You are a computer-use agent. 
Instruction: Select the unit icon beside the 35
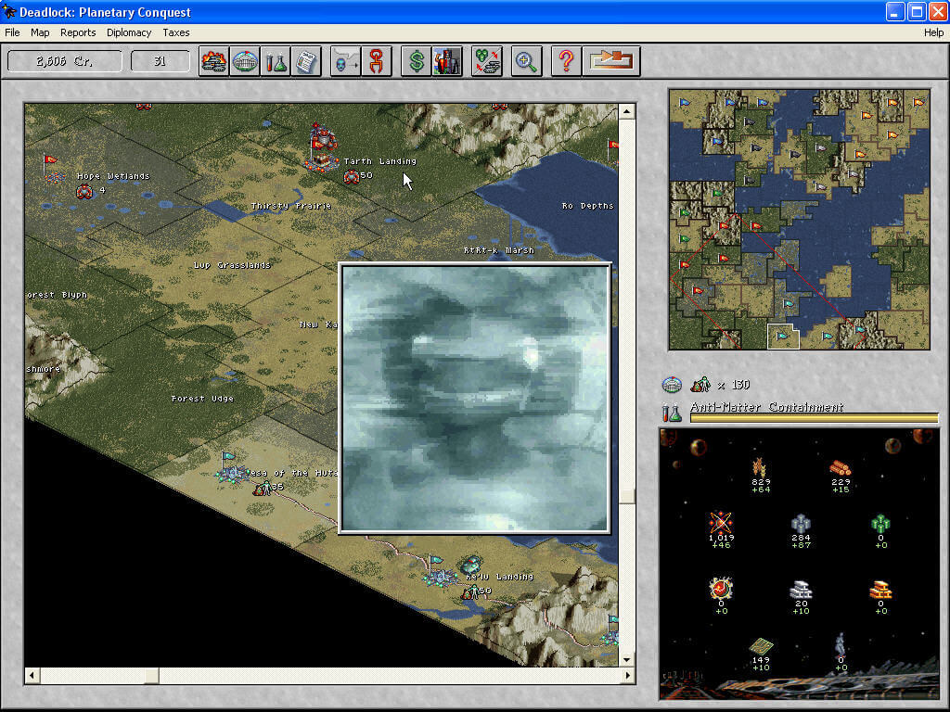[x=263, y=488]
